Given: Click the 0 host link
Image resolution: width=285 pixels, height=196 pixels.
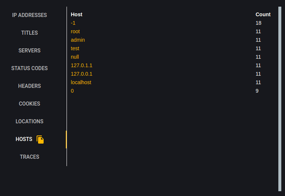Looking at the screenshot, I should [72, 91].
